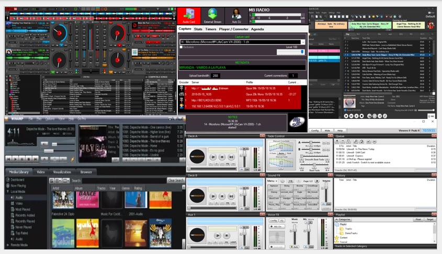The image size is (442, 254).
Task: Open Top Rated in Winamp library
Action: click(21, 233)
